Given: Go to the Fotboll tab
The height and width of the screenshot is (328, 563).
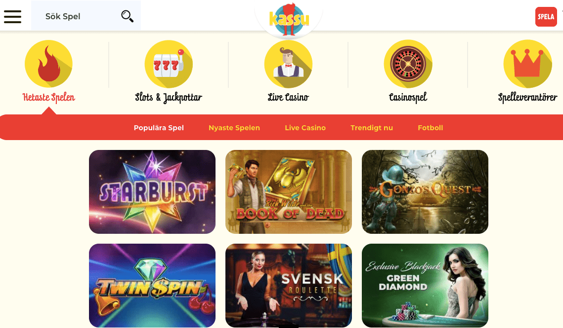Looking at the screenshot, I should (x=430, y=128).
